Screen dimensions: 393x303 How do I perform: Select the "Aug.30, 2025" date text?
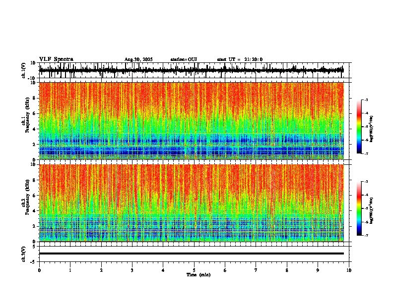[x=138, y=59]
